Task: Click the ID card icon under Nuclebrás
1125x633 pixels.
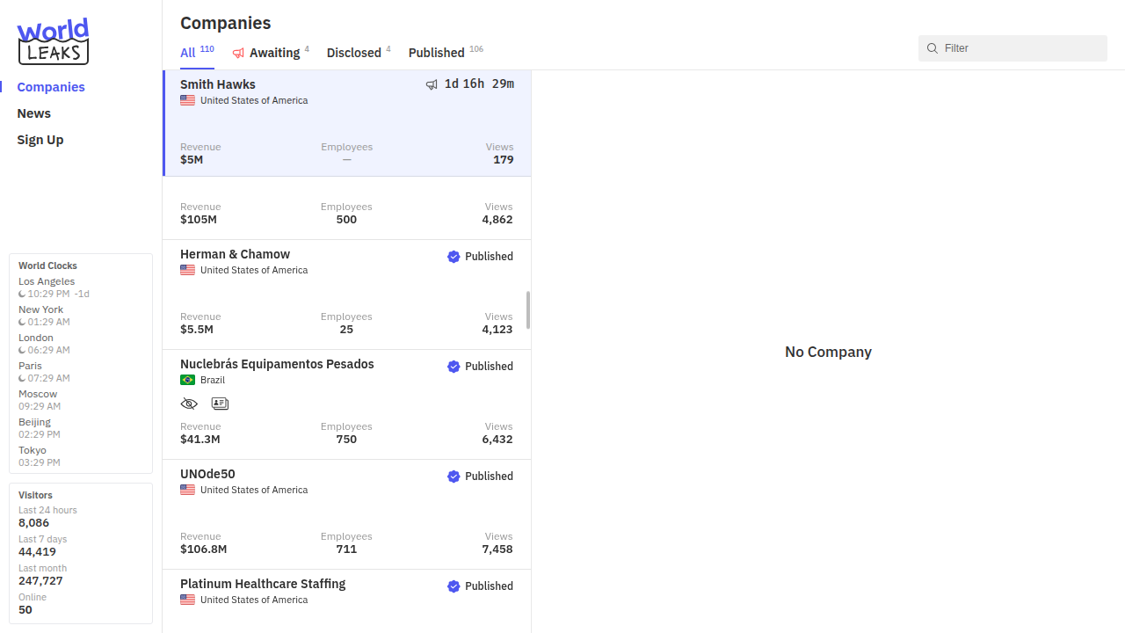Action: click(x=220, y=404)
